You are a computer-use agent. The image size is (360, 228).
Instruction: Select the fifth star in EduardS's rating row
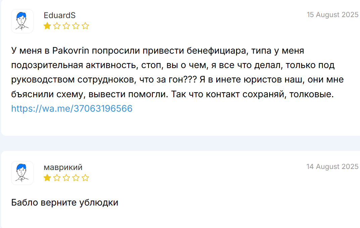(85, 25)
